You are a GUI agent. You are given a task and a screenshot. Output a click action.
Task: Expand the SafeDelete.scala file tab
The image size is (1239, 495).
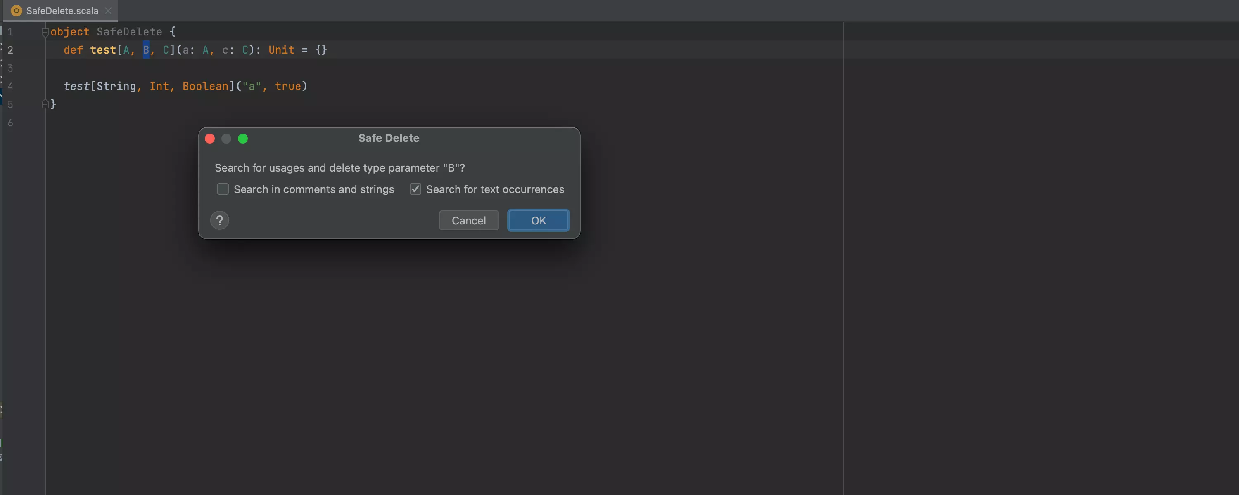point(63,11)
